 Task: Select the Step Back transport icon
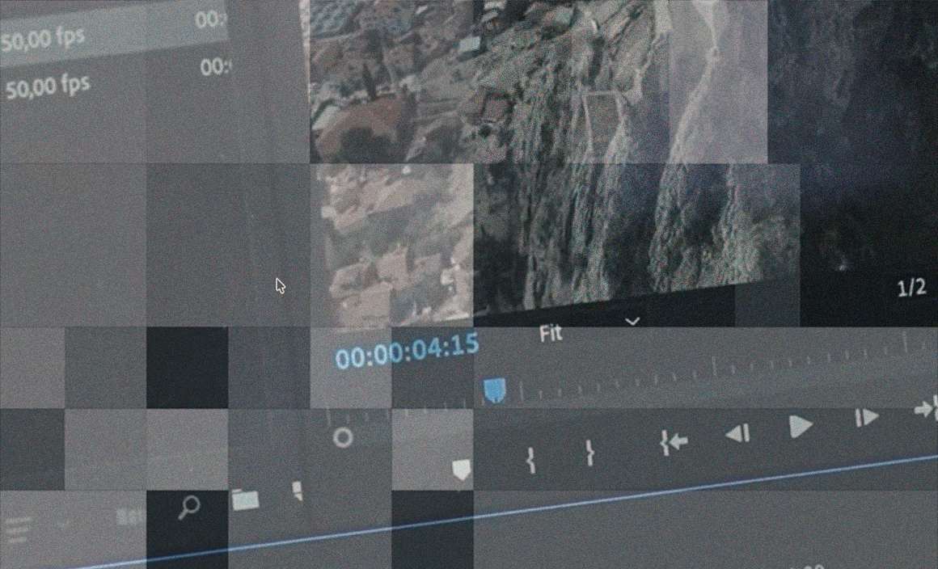736,432
